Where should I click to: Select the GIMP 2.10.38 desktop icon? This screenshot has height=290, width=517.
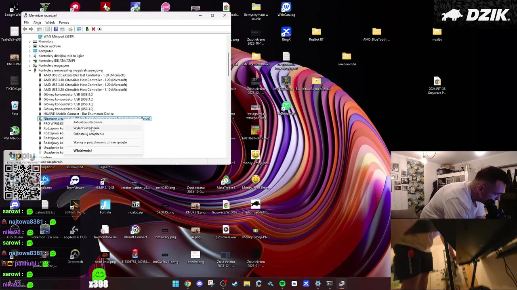click(105, 182)
